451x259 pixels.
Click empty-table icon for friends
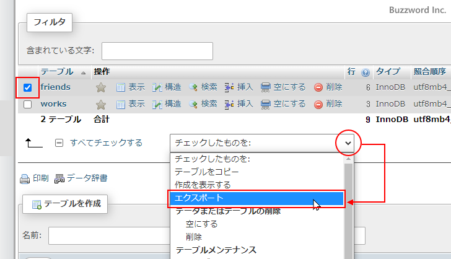(266, 87)
